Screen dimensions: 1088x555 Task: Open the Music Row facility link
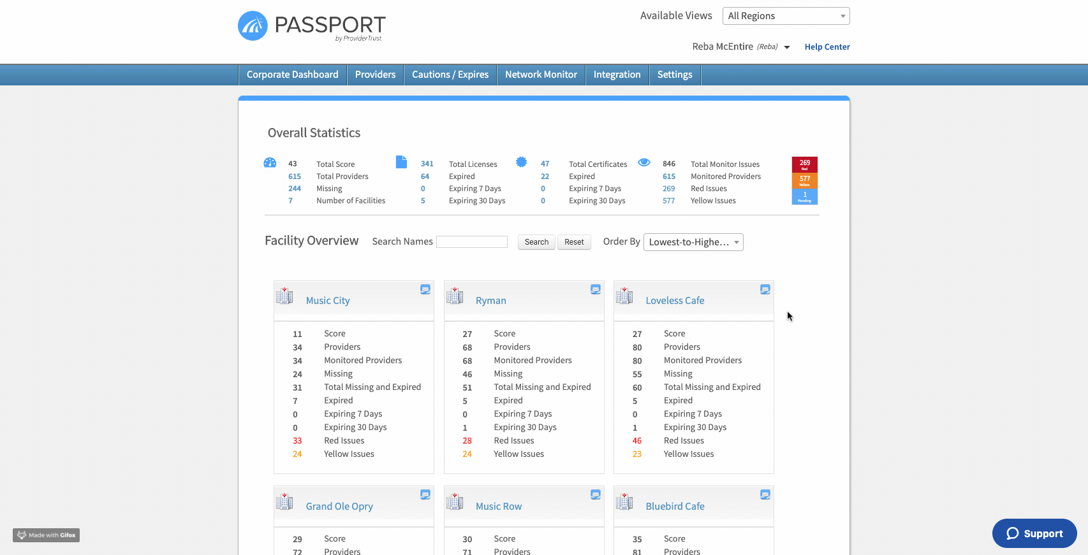[x=499, y=507]
